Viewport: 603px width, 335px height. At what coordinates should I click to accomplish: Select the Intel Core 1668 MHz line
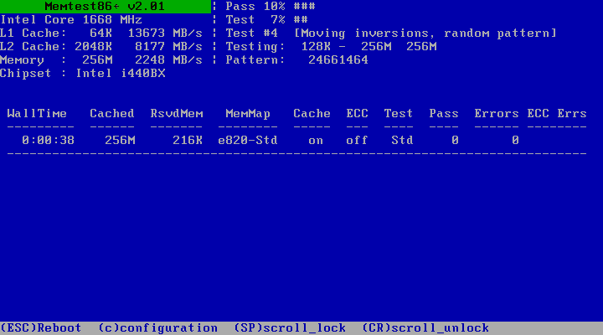click(71, 19)
